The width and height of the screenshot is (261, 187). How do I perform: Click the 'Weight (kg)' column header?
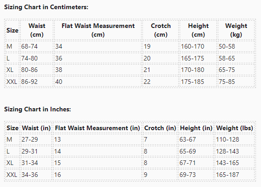pyautogui.click(x=236, y=30)
